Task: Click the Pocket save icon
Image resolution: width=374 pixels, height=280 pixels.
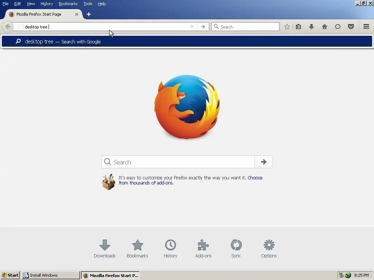Action: (x=351, y=27)
